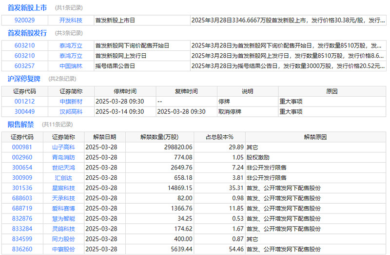Open stock code 002960
This screenshot has height=255, width=390.
tap(22, 157)
